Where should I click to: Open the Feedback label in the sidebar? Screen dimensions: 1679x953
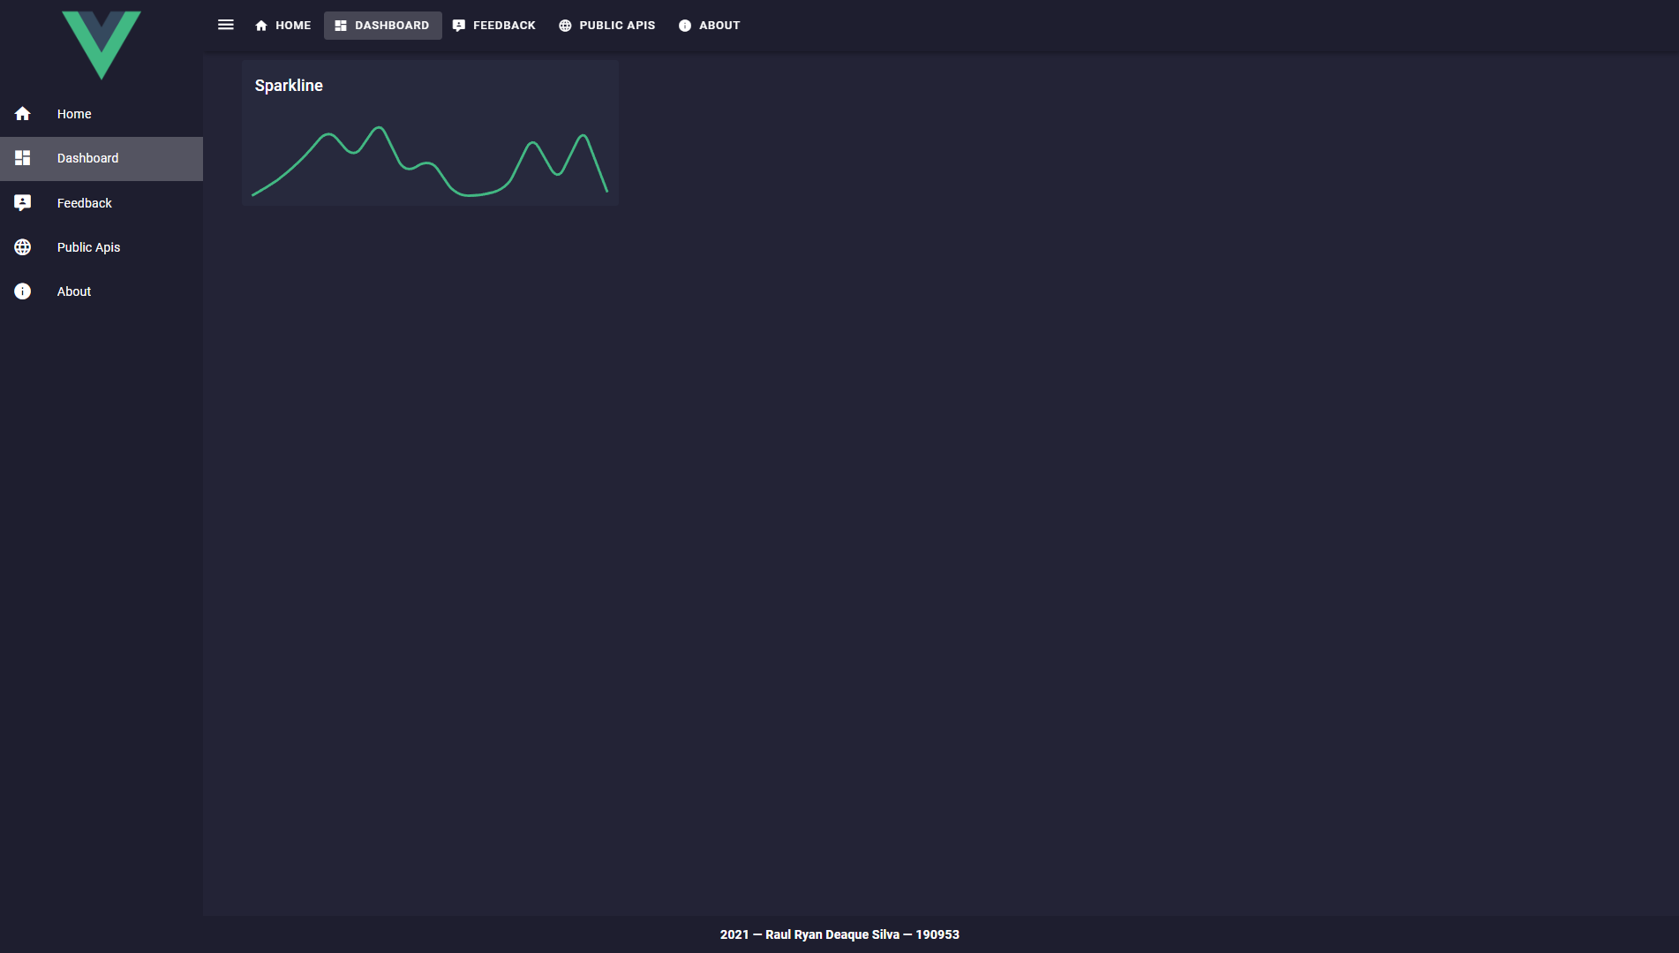(85, 203)
